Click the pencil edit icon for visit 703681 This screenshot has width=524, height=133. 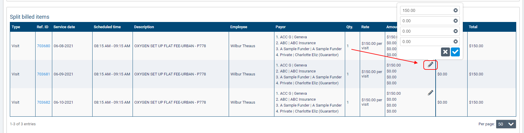(430, 65)
